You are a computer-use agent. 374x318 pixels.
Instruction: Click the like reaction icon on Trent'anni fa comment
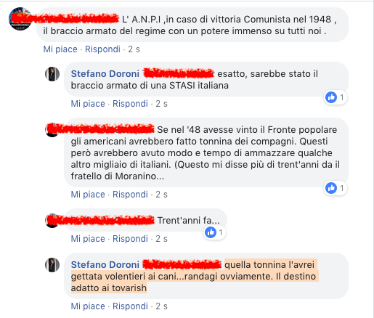[x=211, y=232]
